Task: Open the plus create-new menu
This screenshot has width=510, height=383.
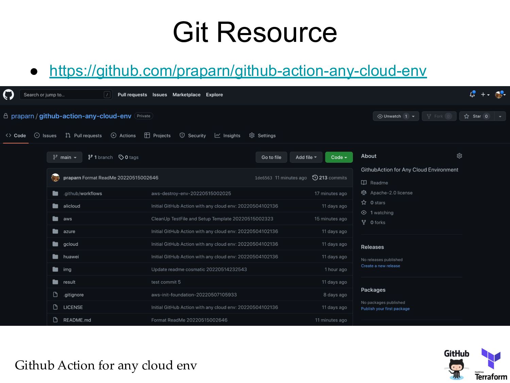Action: (485, 95)
